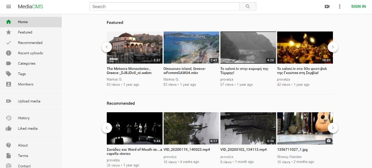Image resolution: width=372 pixels, height=168 pixels.
Task: Click 1356711027_1.jpg title
Action: coord(292,150)
